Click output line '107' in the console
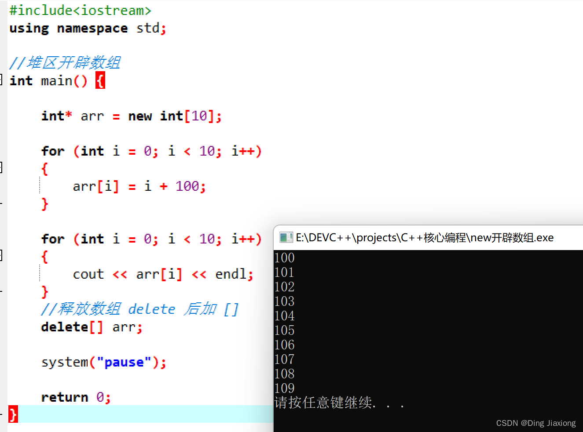The width and height of the screenshot is (583, 432). tap(284, 359)
